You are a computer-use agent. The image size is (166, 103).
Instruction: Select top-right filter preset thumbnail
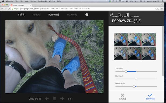(x=149, y=40)
